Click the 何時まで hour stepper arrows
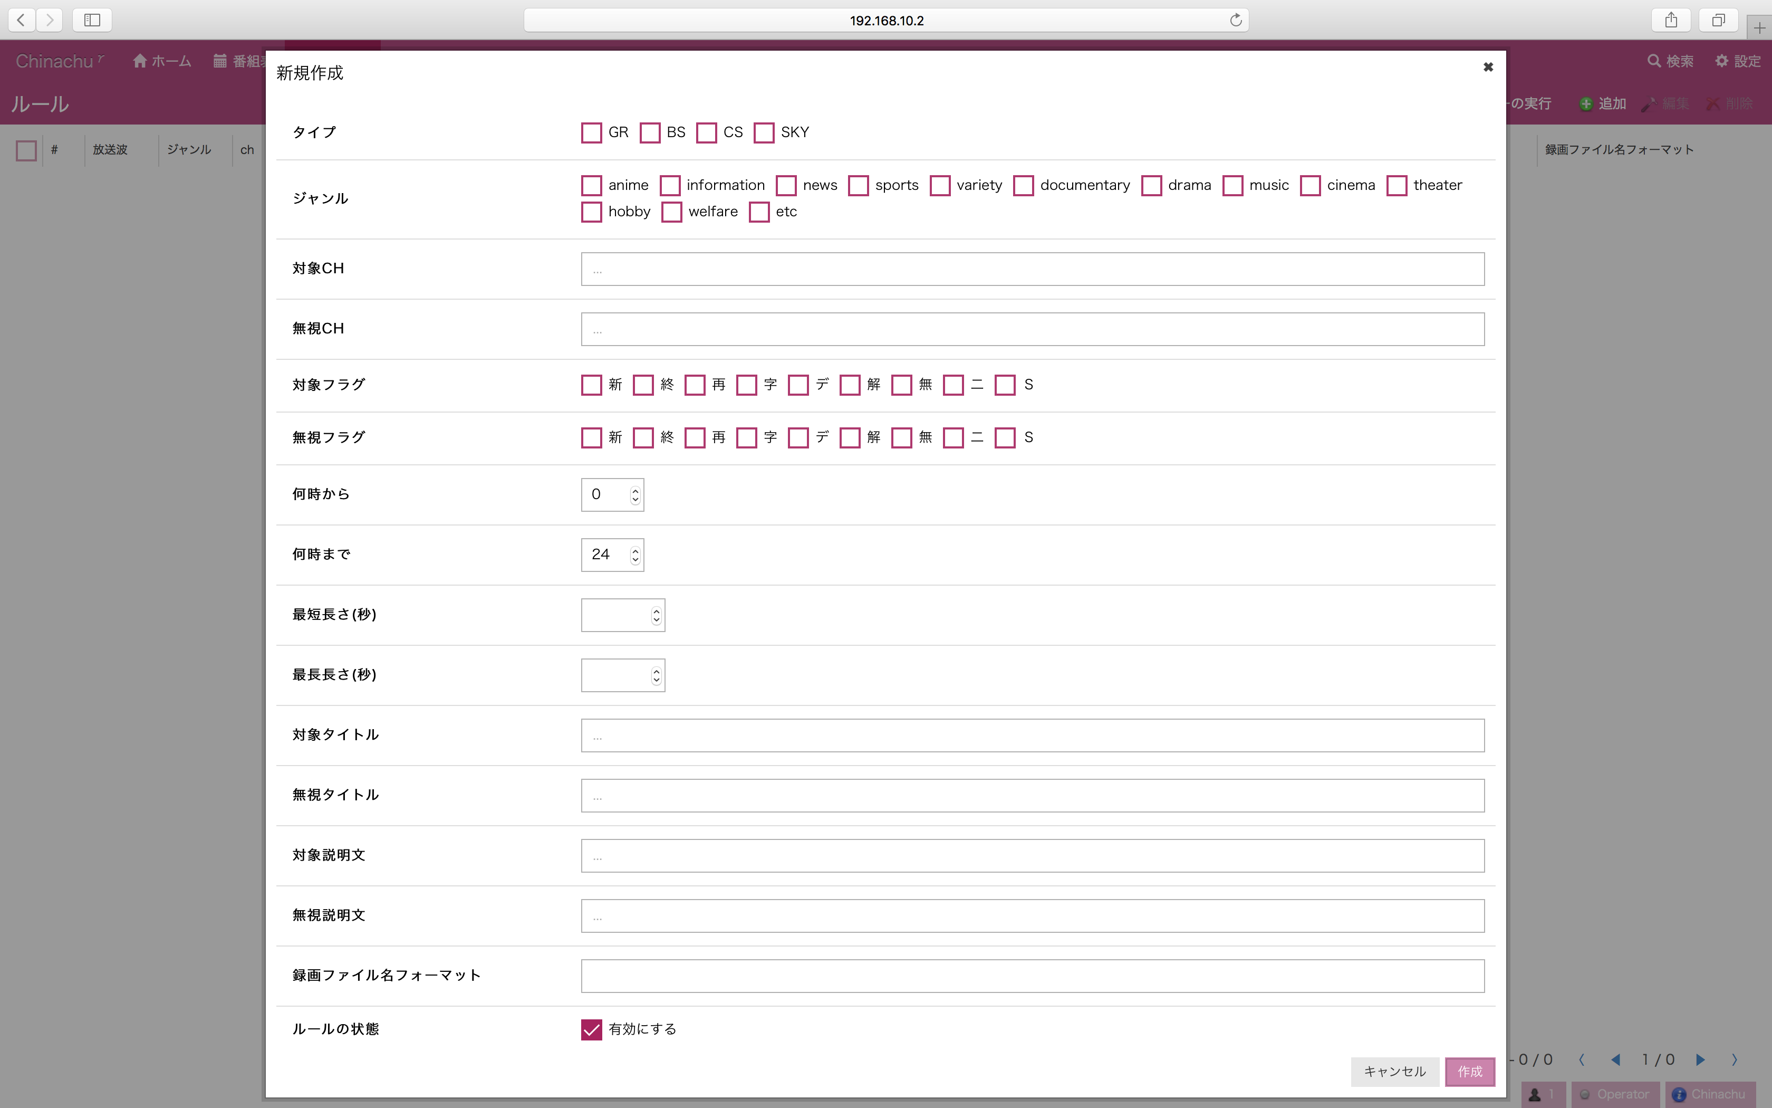 635,555
